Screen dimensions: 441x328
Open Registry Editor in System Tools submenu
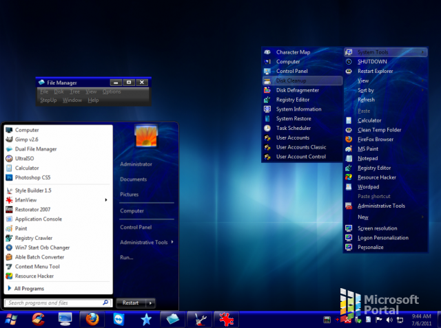point(302,100)
